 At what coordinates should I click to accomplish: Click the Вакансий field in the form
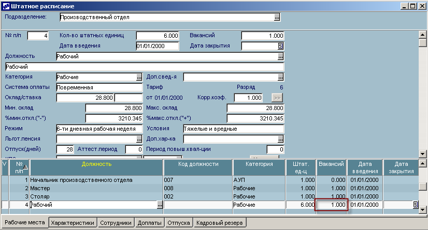pos(263,36)
